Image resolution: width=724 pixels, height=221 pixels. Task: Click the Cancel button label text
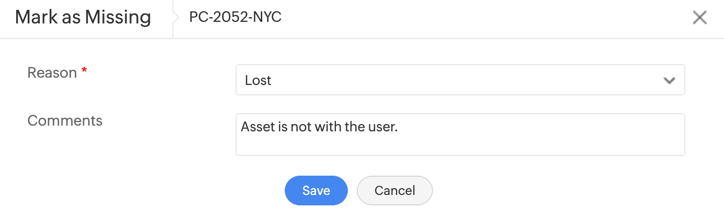(394, 190)
